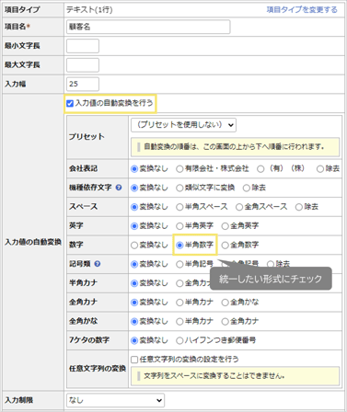Image resolution: width=347 pixels, height=412 pixels.
Task: Select 有限会社・株式会社 option
Action: pyautogui.click(x=179, y=169)
